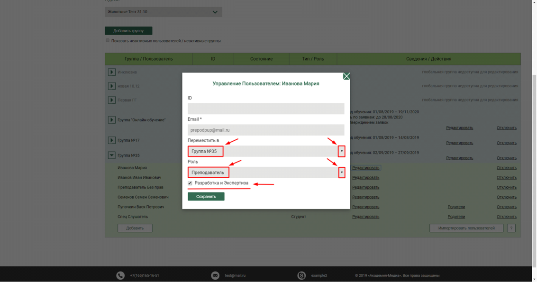The width and height of the screenshot is (537, 282).
Task: Open the Переместить в group dropdown
Action: 266,151
